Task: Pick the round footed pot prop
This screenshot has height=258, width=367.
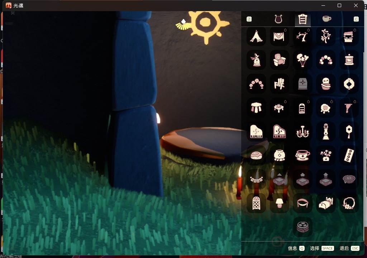Action: point(279,155)
